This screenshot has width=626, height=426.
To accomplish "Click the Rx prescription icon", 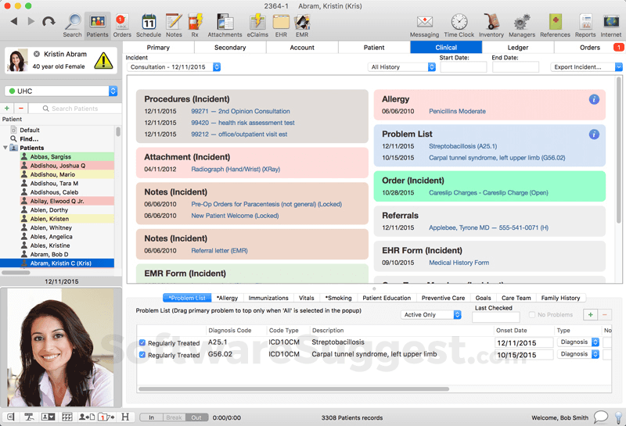I will (196, 22).
